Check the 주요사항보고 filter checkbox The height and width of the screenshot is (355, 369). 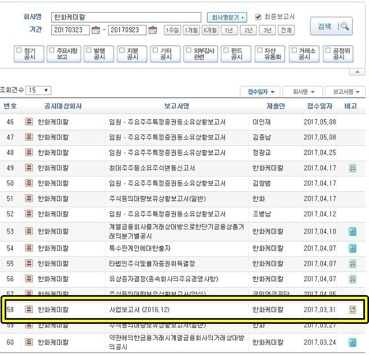[x=51, y=50]
